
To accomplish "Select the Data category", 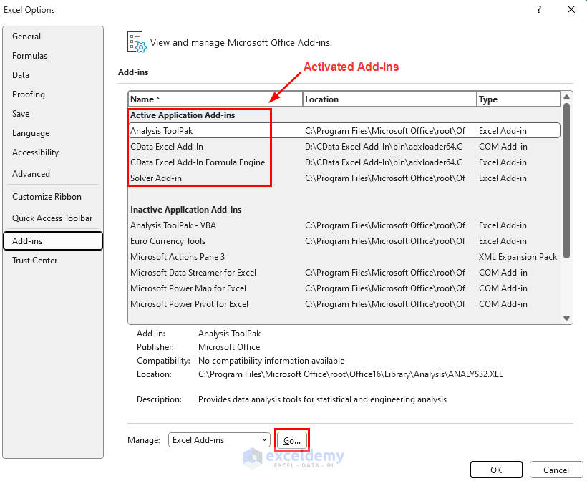I will pyautogui.click(x=53, y=75).
